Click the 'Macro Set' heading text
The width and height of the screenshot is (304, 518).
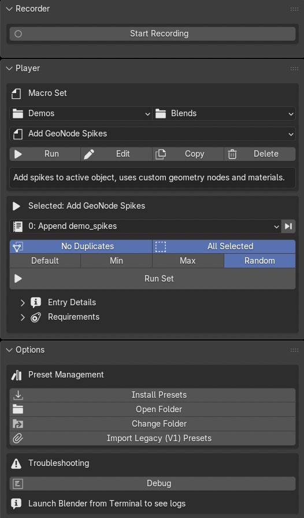47,93
